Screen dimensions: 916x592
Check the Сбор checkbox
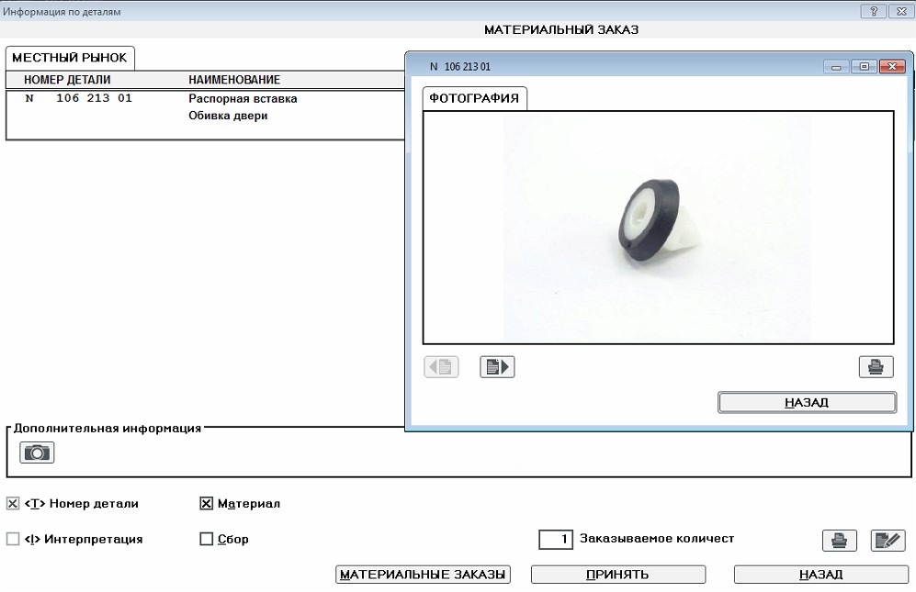tap(206, 540)
